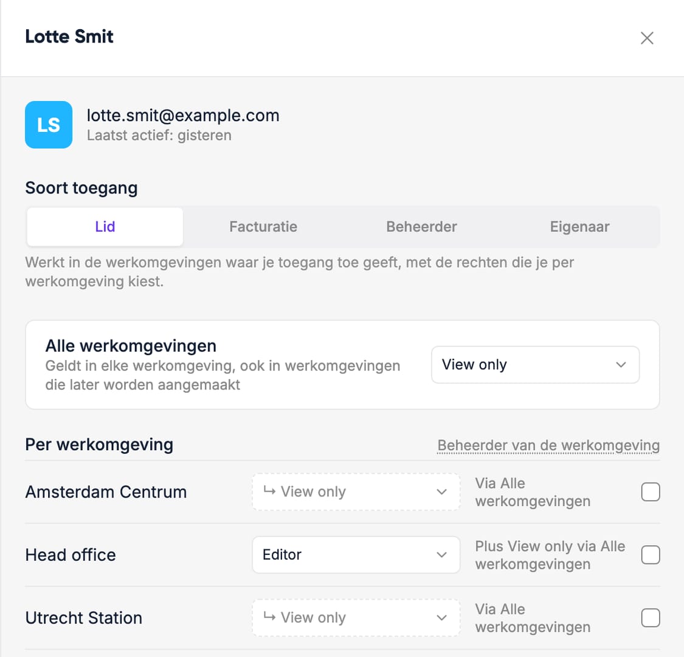Select the Lid access type

(105, 226)
